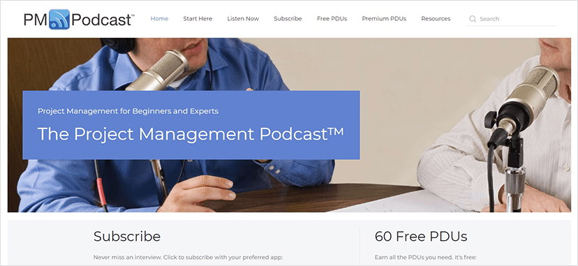Open the Free PDUs menu item

(332, 18)
